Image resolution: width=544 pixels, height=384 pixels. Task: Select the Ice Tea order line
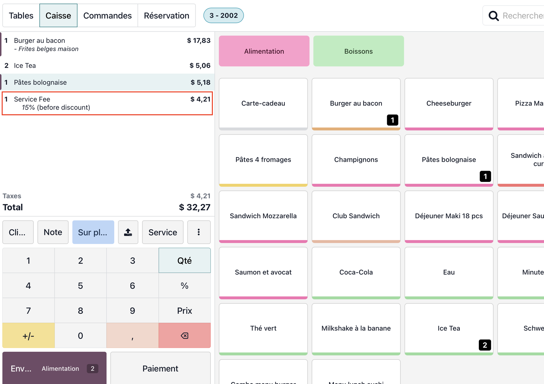tap(107, 65)
